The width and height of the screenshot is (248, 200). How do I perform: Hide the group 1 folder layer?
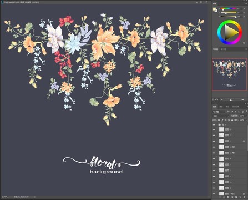pos(214,125)
